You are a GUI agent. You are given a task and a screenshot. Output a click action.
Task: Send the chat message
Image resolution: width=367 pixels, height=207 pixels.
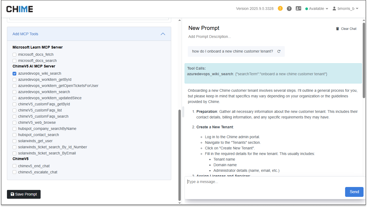click(354, 192)
